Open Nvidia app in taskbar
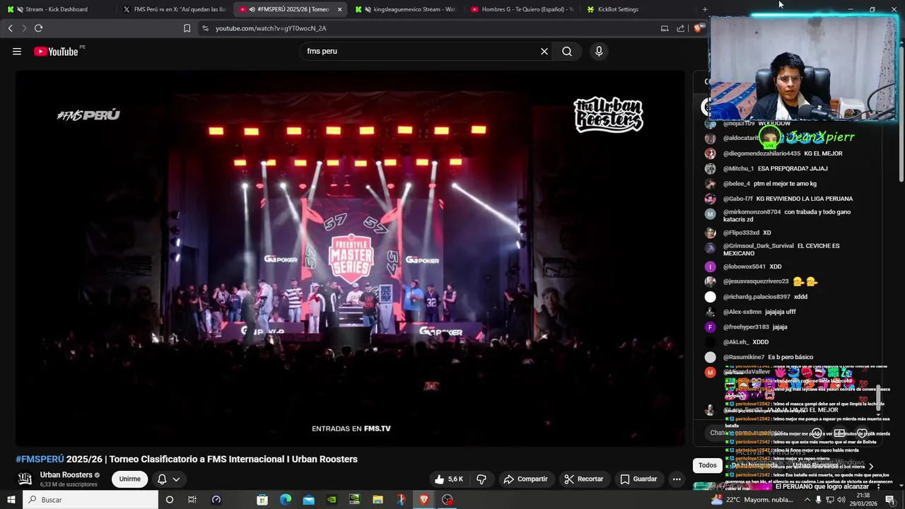Image resolution: width=905 pixels, height=509 pixels. pos(332,500)
